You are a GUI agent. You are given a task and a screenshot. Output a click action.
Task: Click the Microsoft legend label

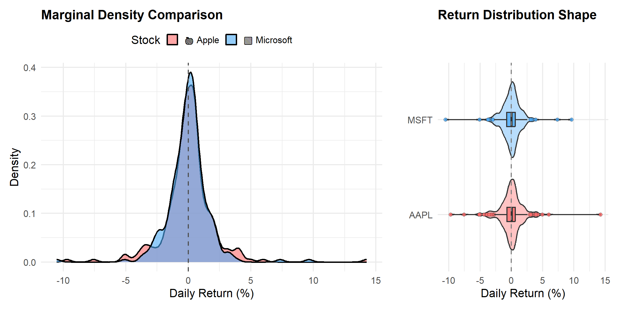pyautogui.click(x=274, y=40)
